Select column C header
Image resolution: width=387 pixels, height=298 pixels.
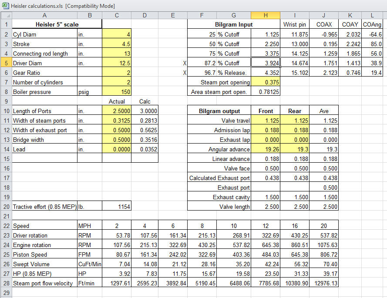point(117,15)
